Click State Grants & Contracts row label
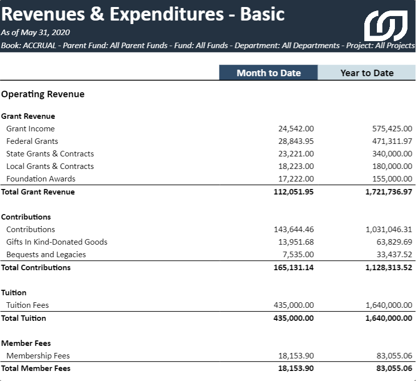The image size is (416, 381). [50, 154]
